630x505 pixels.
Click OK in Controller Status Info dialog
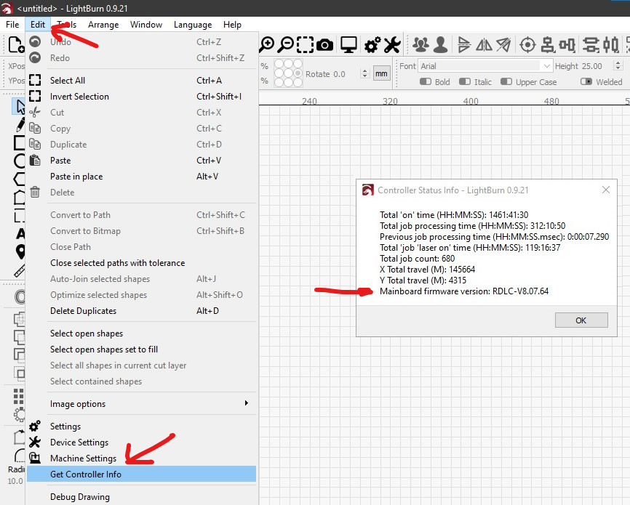click(581, 320)
